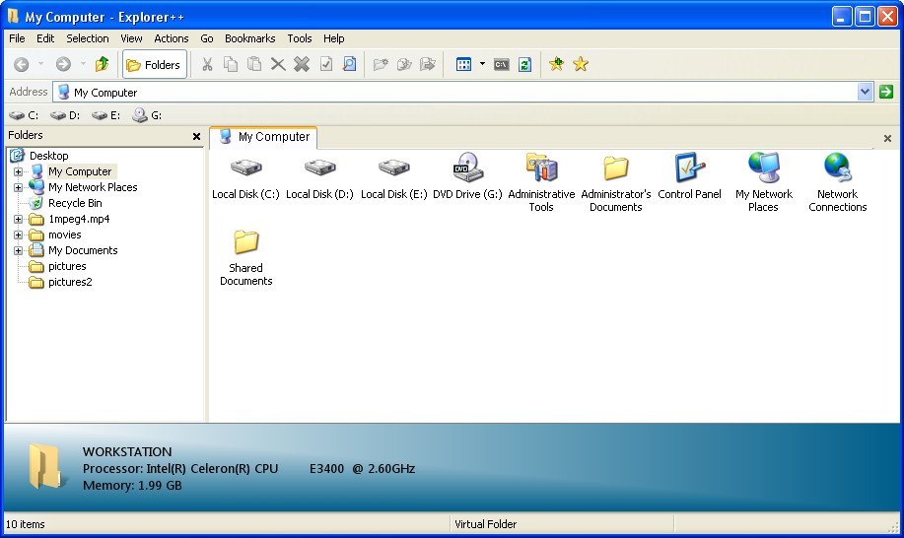Jump to DVD drive G: in drives bar
This screenshot has height=538, width=904.
(x=147, y=115)
